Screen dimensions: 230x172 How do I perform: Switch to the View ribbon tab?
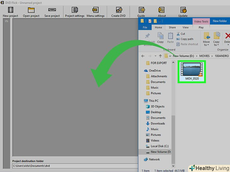(x=185, y=27)
